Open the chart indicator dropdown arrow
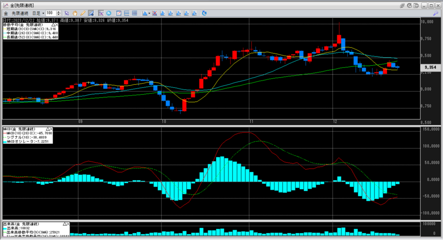The width and height of the screenshot is (443, 240). coord(149,13)
